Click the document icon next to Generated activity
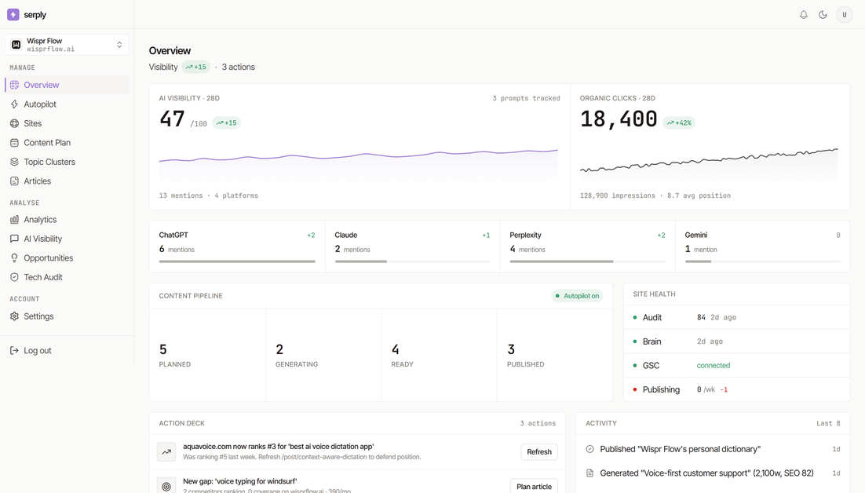 (589, 473)
